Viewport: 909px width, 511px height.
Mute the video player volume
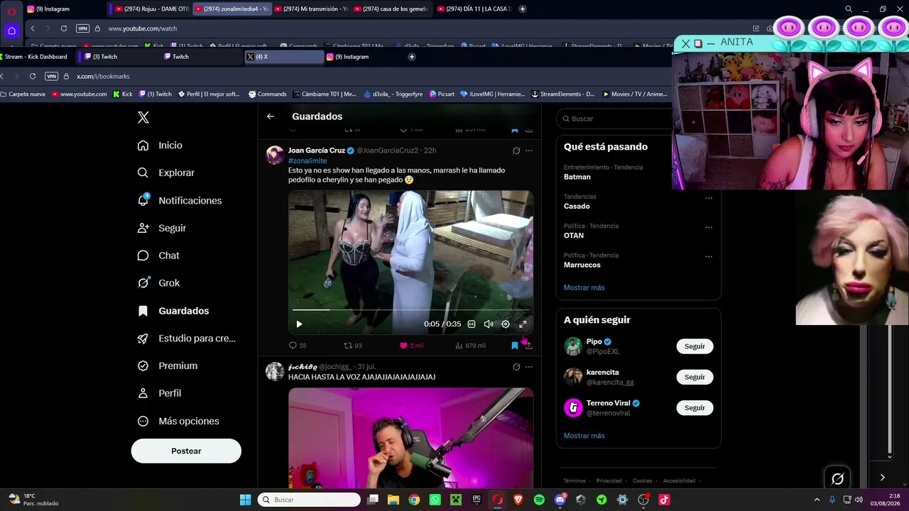489,324
